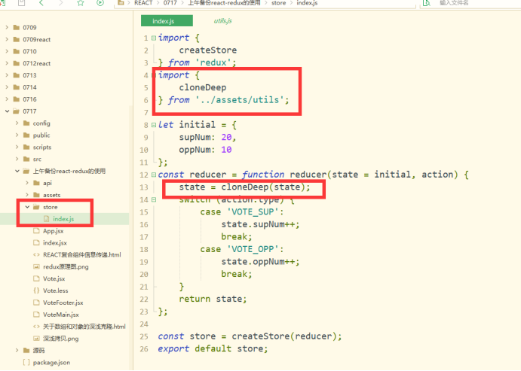521x371 pixels.
Task: Fold the import block at line 1
Action: 154,38
